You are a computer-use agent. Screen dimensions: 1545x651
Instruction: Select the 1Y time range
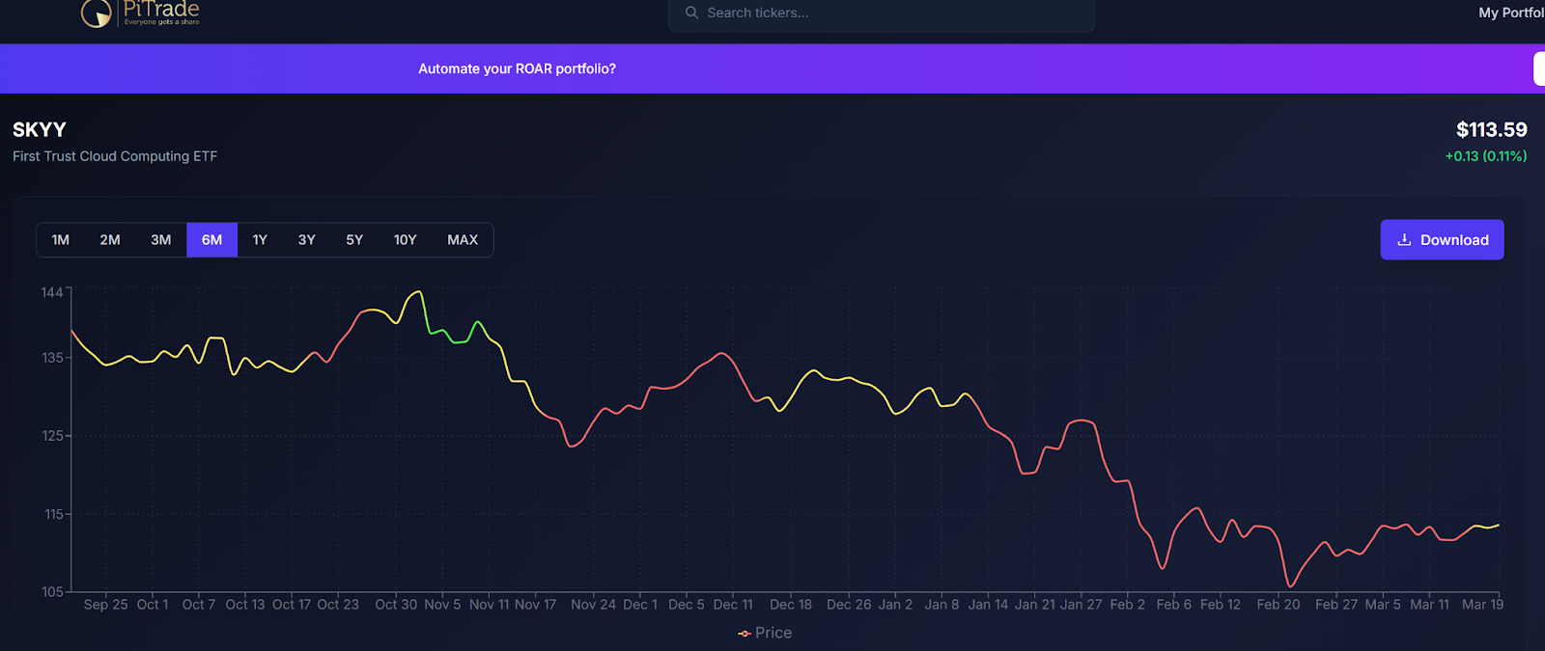[x=260, y=239]
